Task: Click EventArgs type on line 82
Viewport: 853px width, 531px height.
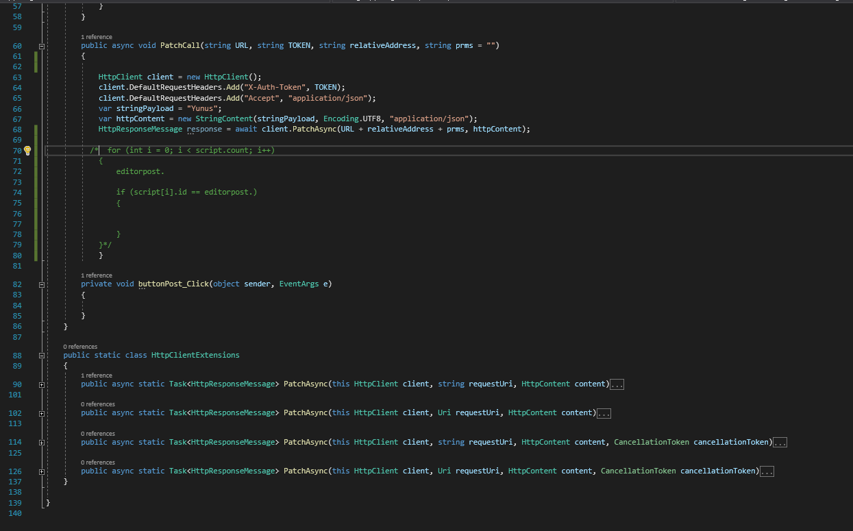Action: tap(299, 284)
